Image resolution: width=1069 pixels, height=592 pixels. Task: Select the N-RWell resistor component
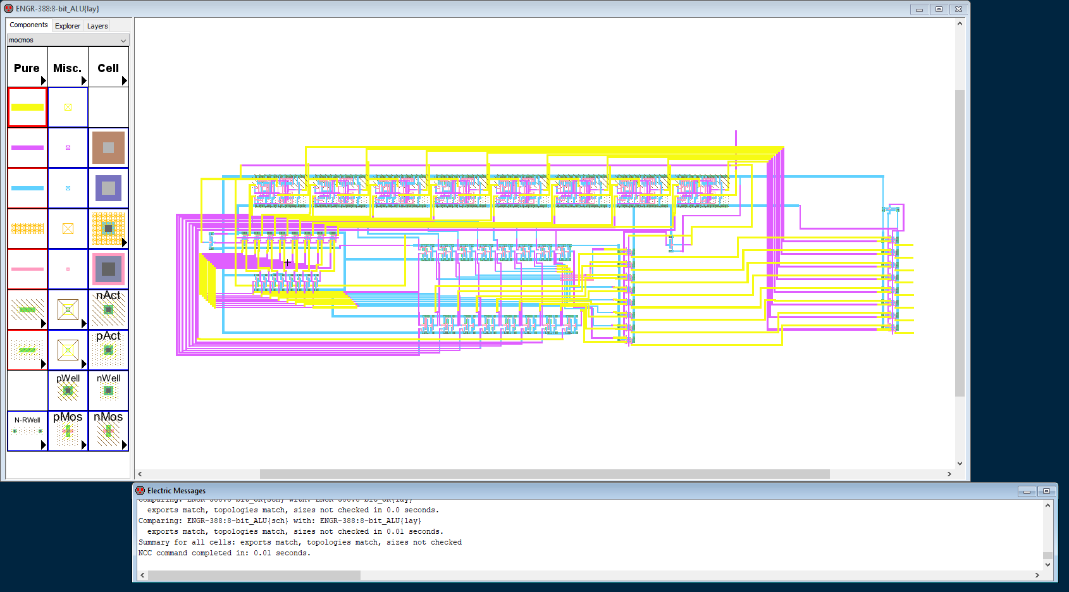[x=27, y=431]
